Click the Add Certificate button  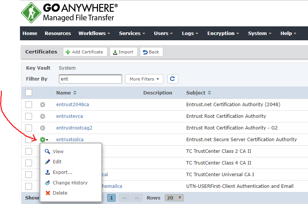pyautogui.click(x=85, y=52)
